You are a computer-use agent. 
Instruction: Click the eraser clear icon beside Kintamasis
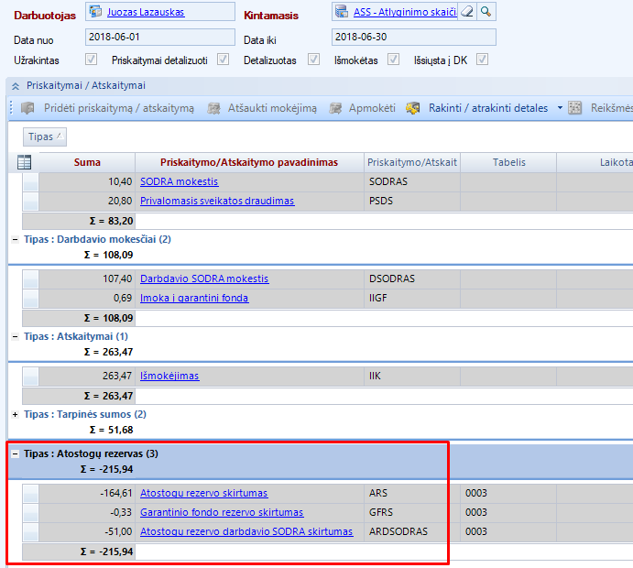[x=467, y=12]
